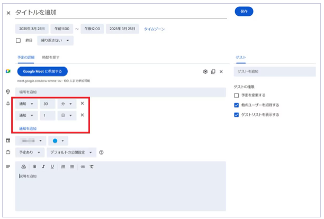324x219 pixels.
Task: Open the blue event color picker
Action: pyautogui.click(x=58, y=141)
